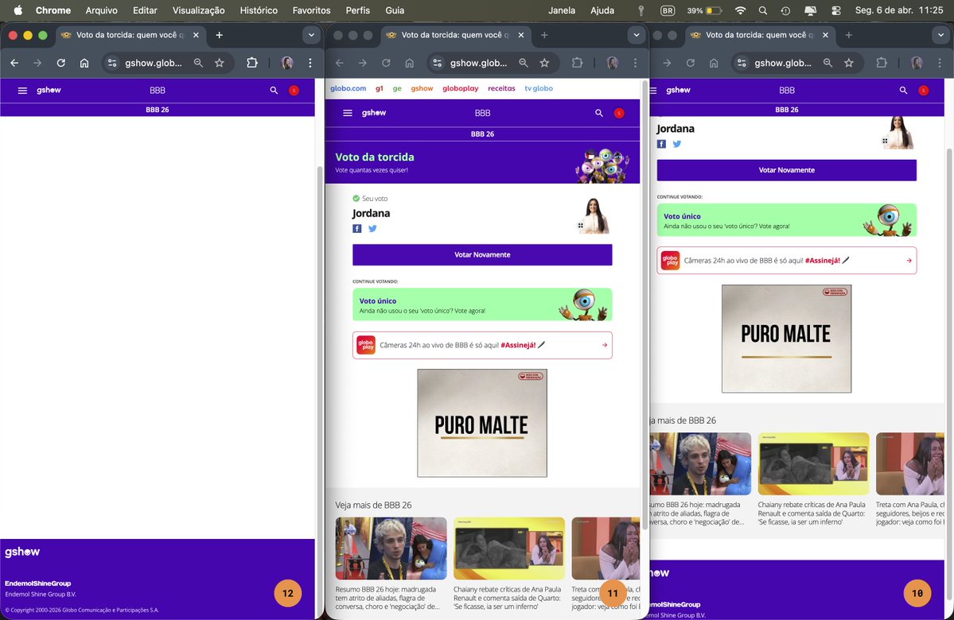This screenshot has width=954, height=620.
Task: Open Spotlight search in menu bar
Action: tap(763, 10)
